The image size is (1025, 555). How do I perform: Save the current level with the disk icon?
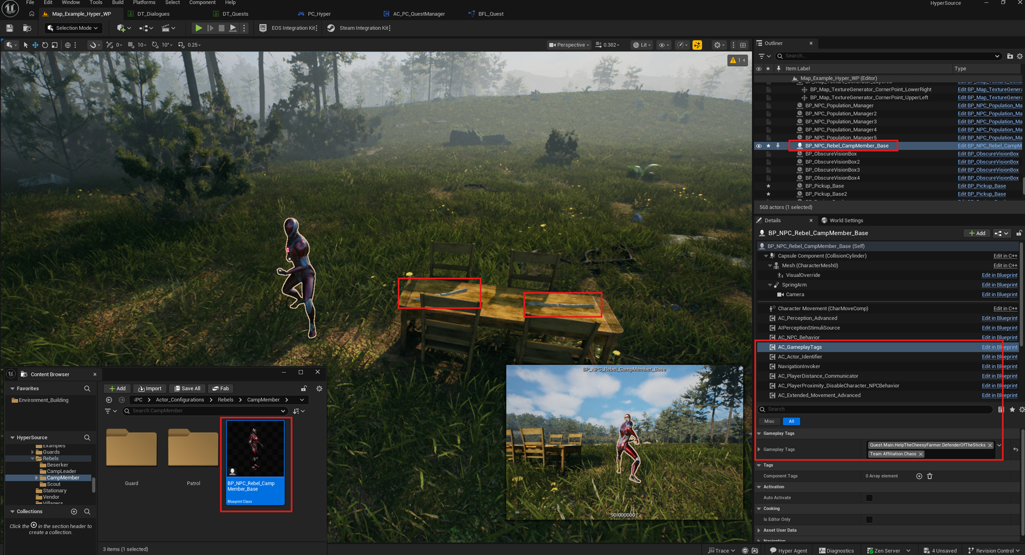(9, 28)
